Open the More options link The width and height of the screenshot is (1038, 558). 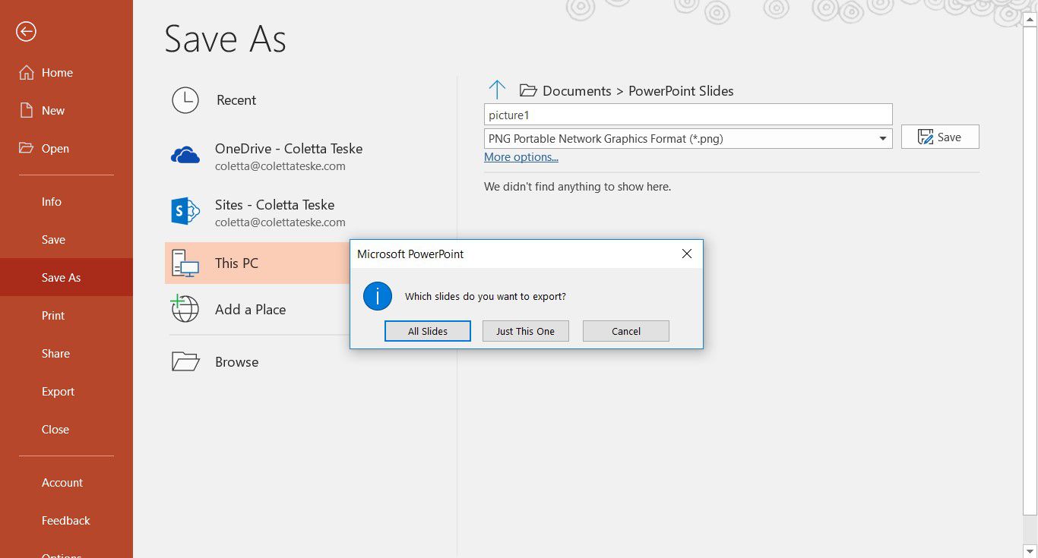pos(521,157)
